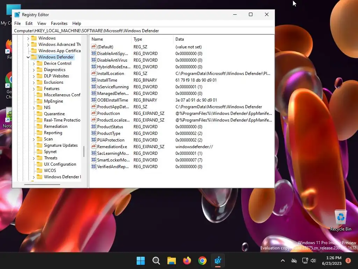358x269 pixels.
Task: Launch Google Chrome from the taskbar
Action: pyautogui.click(x=202, y=261)
